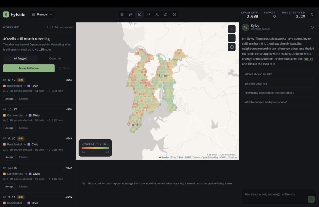The image size is (319, 207).
Task: Click the Reset worklist button
Action: [65, 68]
